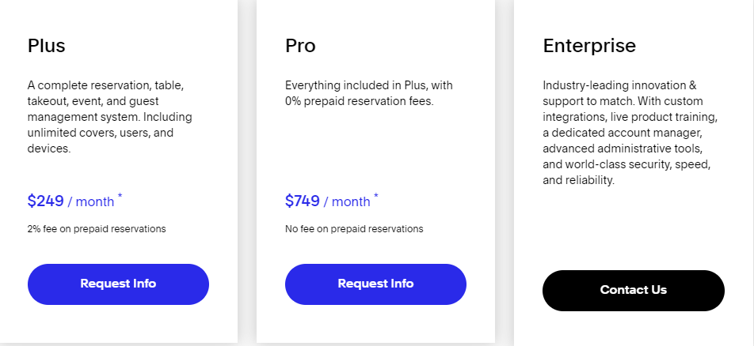The image size is (754, 346).
Task: Click 'a dedicated account manager' line in Enterprise
Action: pos(623,133)
